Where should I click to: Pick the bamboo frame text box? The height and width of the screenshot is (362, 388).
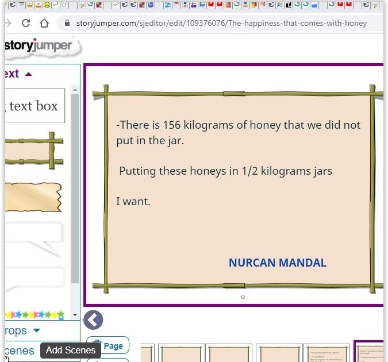pos(34,151)
